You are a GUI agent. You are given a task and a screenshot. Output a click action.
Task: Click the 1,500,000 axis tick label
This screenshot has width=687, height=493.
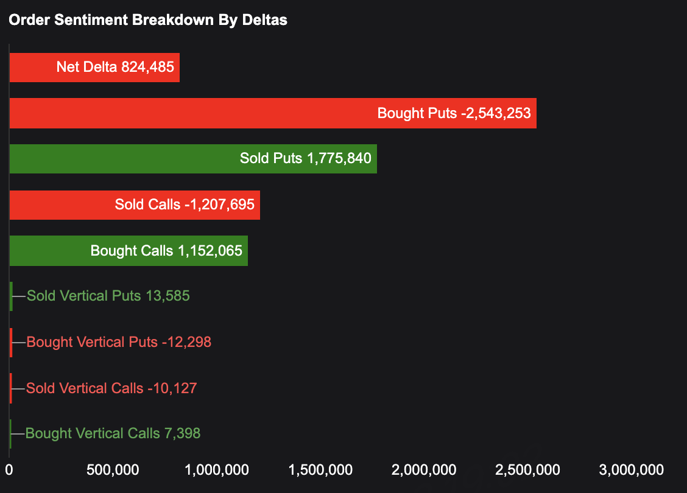pyautogui.click(x=320, y=470)
